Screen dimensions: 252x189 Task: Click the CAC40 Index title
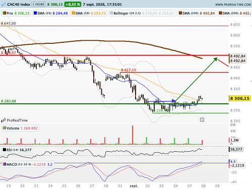(19, 5)
